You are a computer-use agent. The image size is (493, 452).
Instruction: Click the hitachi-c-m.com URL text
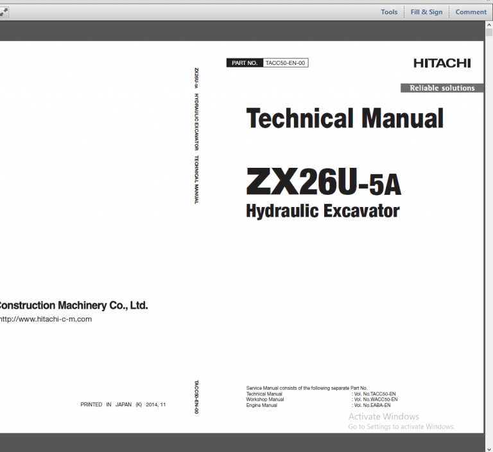(46, 319)
